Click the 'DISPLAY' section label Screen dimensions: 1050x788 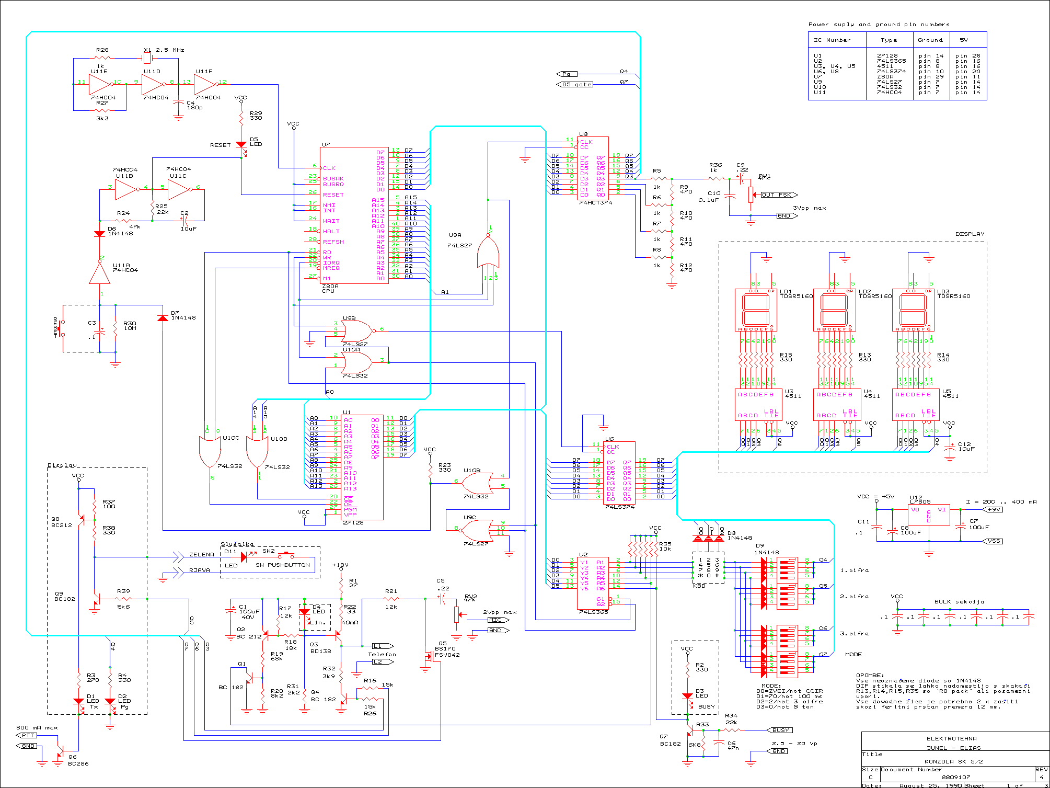970,234
